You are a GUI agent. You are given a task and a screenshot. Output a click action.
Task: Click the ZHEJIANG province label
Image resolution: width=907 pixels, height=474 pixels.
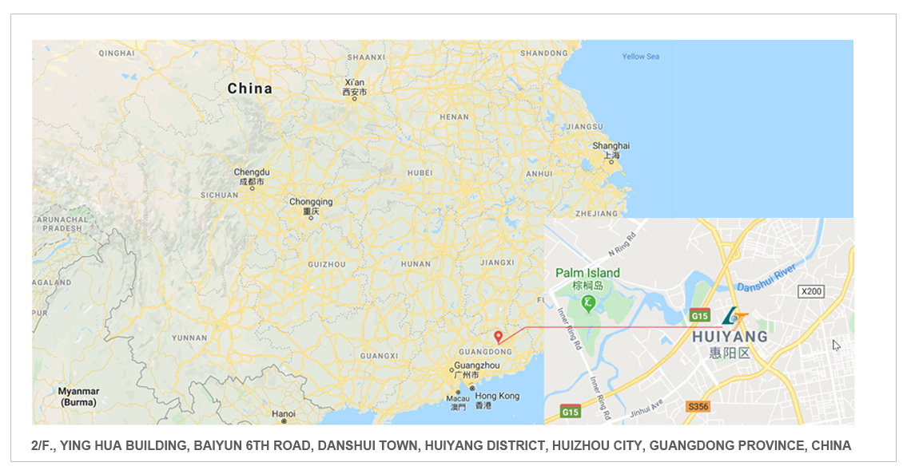pos(596,214)
